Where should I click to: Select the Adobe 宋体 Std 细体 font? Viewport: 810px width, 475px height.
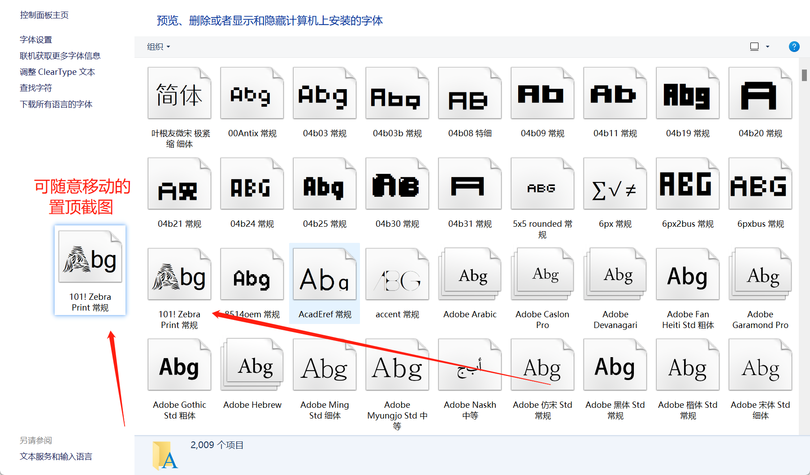(x=760, y=365)
